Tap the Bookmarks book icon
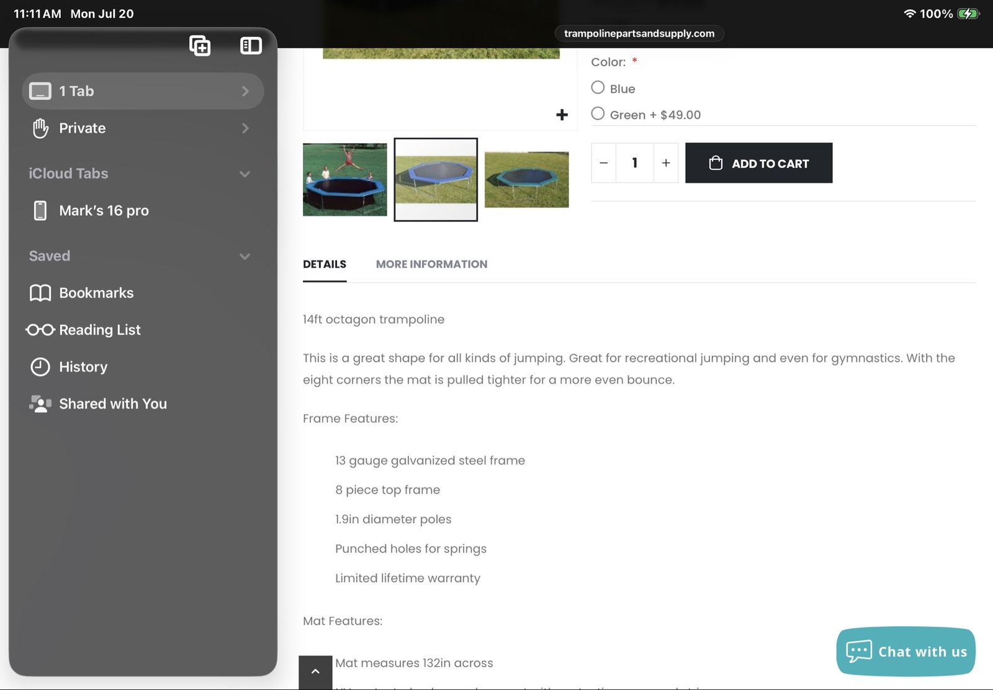This screenshot has height=690, width=993. click(x=40, y=293)
